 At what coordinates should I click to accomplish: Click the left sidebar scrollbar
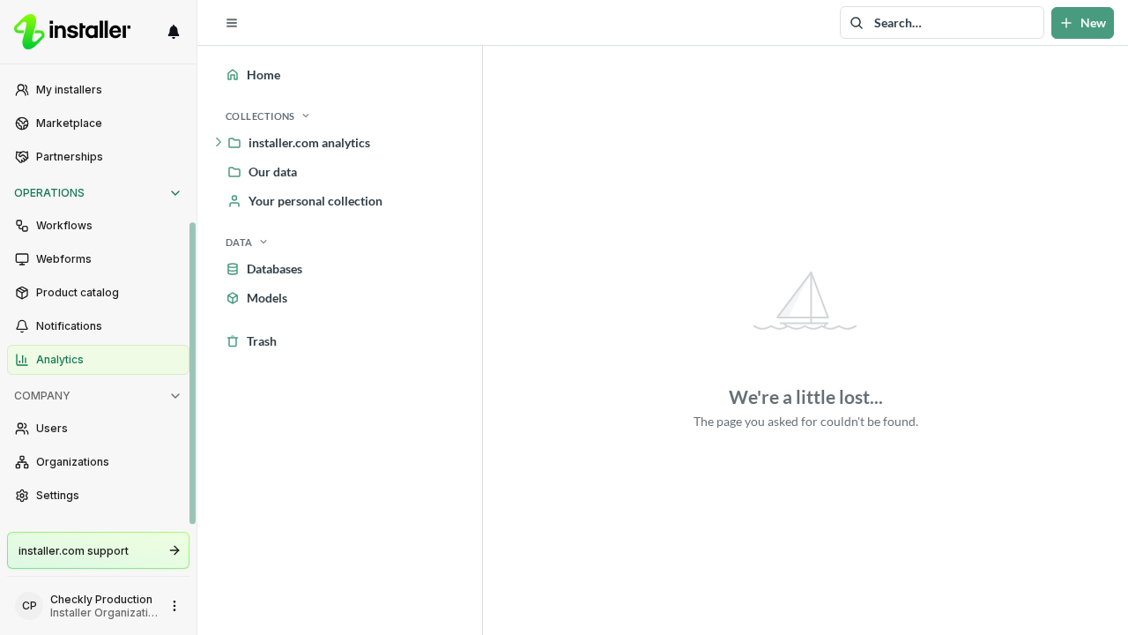coord(193,373)
